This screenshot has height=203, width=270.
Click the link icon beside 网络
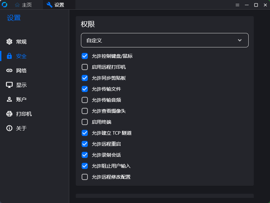(x=9, y=70)
